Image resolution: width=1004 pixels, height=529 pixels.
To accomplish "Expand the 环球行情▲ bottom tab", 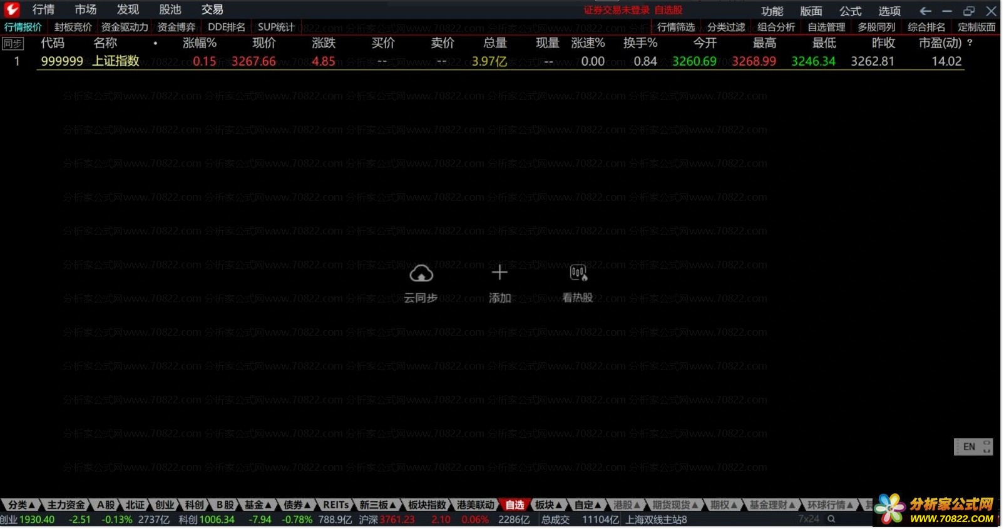I will click(x=831, y=505).
